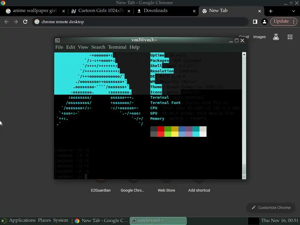Open the side panel icon in Chrome toolbar

click(x=255, y=22)
